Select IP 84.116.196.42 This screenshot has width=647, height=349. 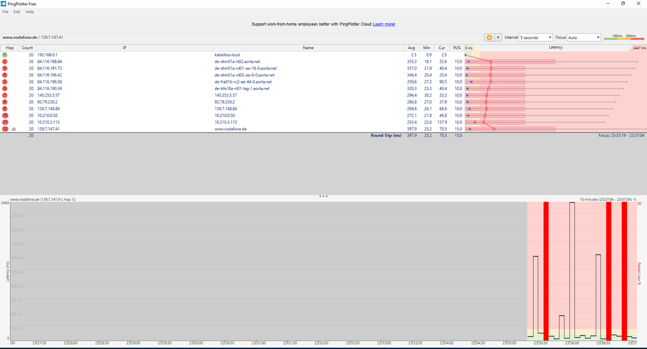49,75
